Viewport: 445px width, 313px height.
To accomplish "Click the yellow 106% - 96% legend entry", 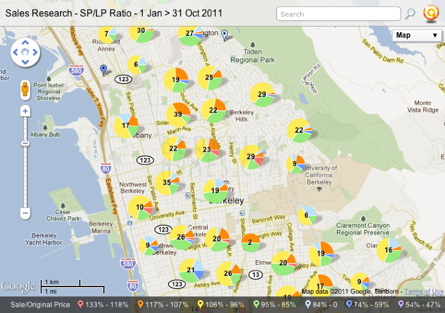I will (x=221, y=304).
